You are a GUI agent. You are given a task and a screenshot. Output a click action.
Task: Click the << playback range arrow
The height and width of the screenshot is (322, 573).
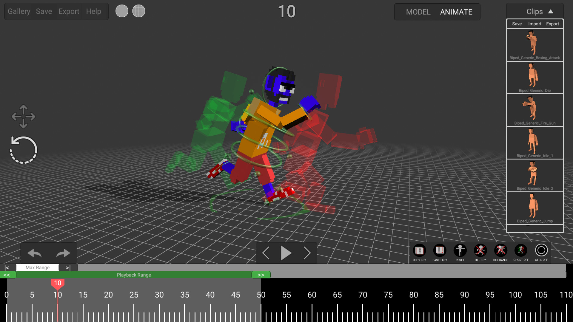click(x=8, y=275)
